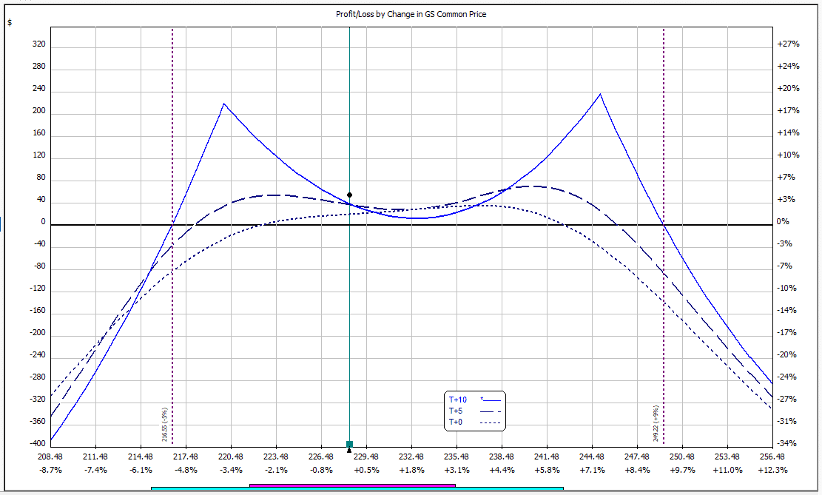Click the 232.48 x-axis price label

pos(411,457)
